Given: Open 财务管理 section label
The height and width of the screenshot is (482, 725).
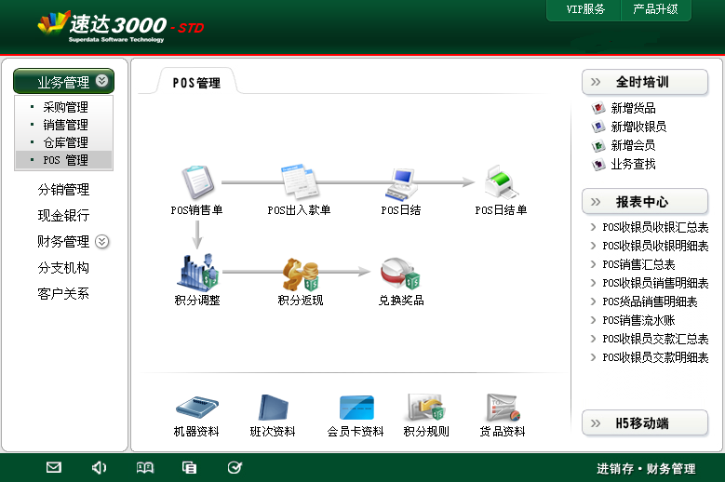Looking at the screenshot, I should click(64, 241).
